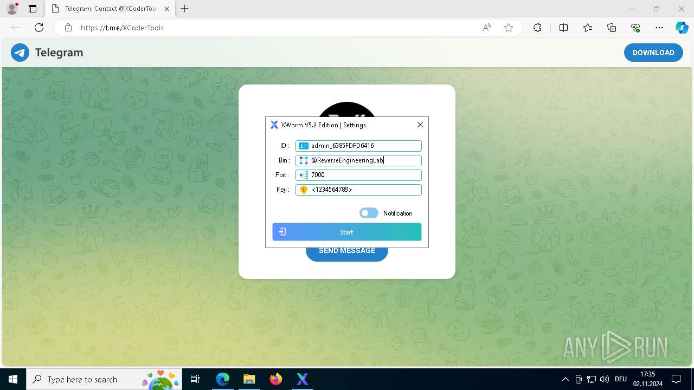Open Edge extensions menu

click(x=537, y=28)
